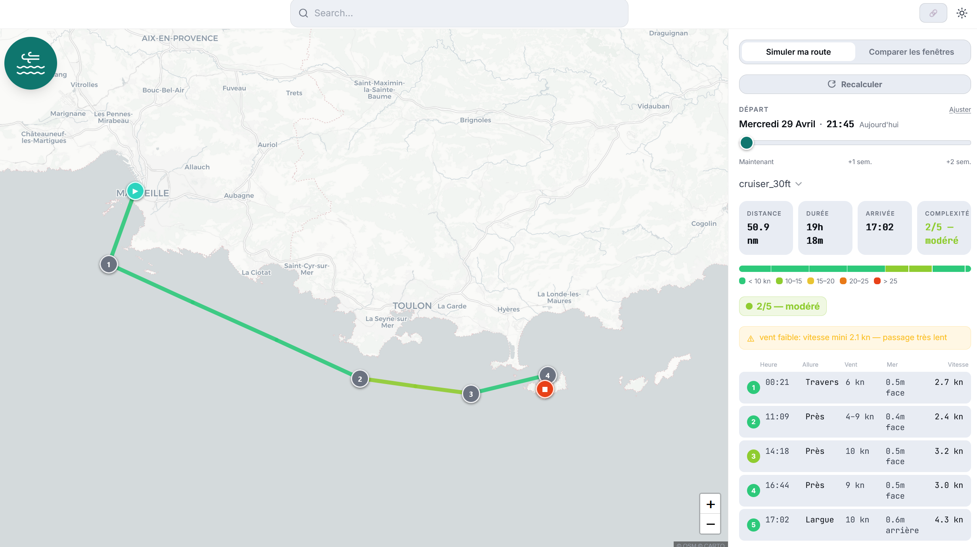Click the Recalculer button
977x547 pixels.
(x=854, y=84)
